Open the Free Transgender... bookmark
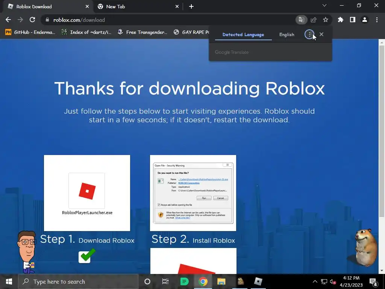Viewport: 385px width, 289px height. pyautogui.click(x=142, y=32)
